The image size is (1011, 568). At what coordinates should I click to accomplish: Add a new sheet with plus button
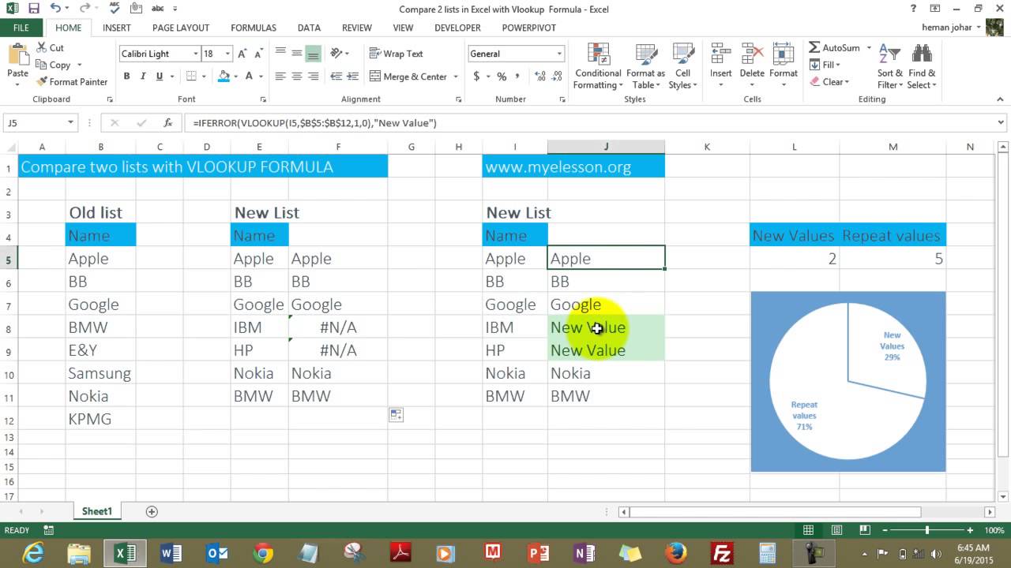pyautogui.click(x=152, y=511)
